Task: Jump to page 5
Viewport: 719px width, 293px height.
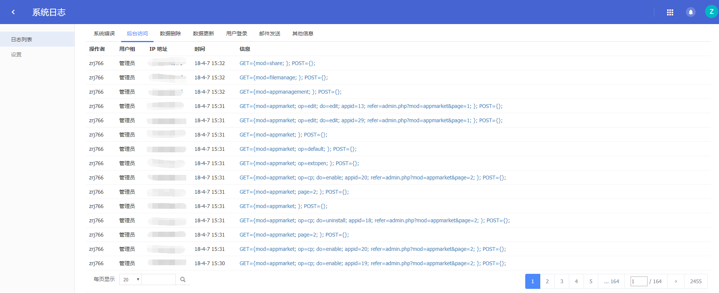Action: tap(591, 281)
